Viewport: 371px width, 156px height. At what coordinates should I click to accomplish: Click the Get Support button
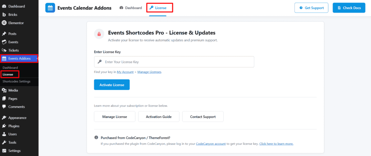click(x=311, y=8)
